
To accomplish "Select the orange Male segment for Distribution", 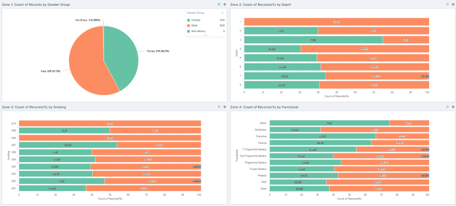I will 375,129.
